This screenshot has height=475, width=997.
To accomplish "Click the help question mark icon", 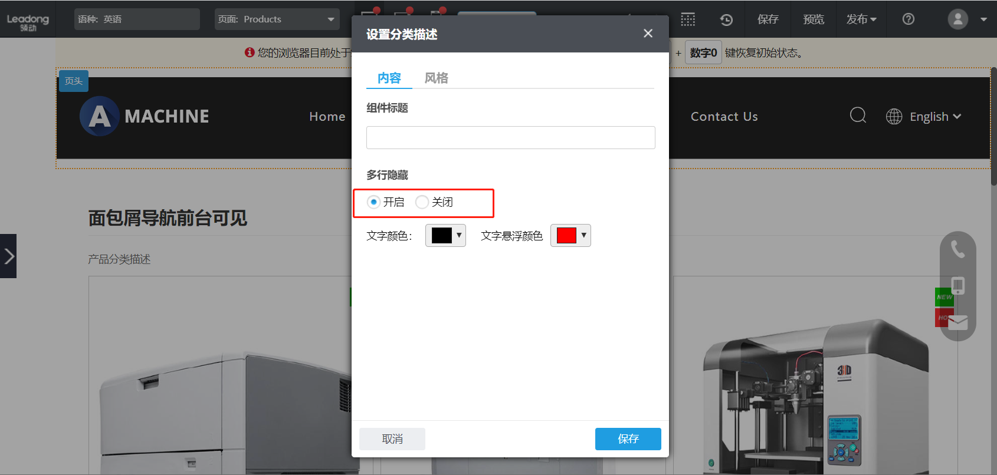I will tap(909, 19).
